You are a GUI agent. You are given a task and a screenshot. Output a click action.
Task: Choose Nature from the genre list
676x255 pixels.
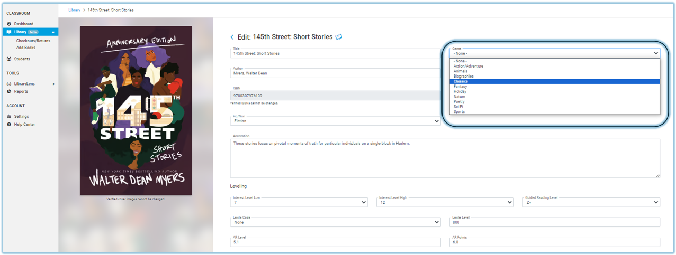[555, 97]
